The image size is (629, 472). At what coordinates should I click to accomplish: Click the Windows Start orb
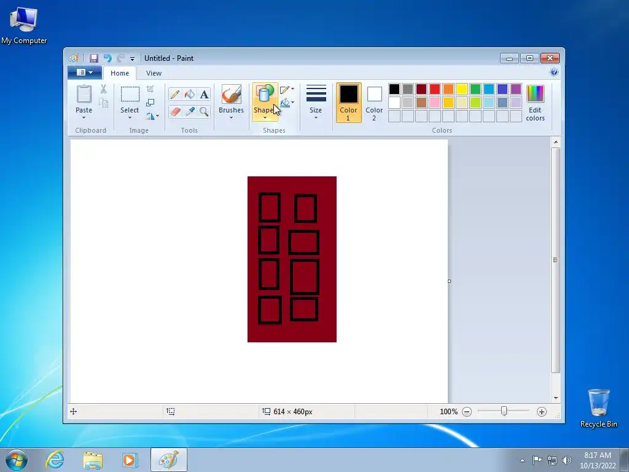pos(17,460)
